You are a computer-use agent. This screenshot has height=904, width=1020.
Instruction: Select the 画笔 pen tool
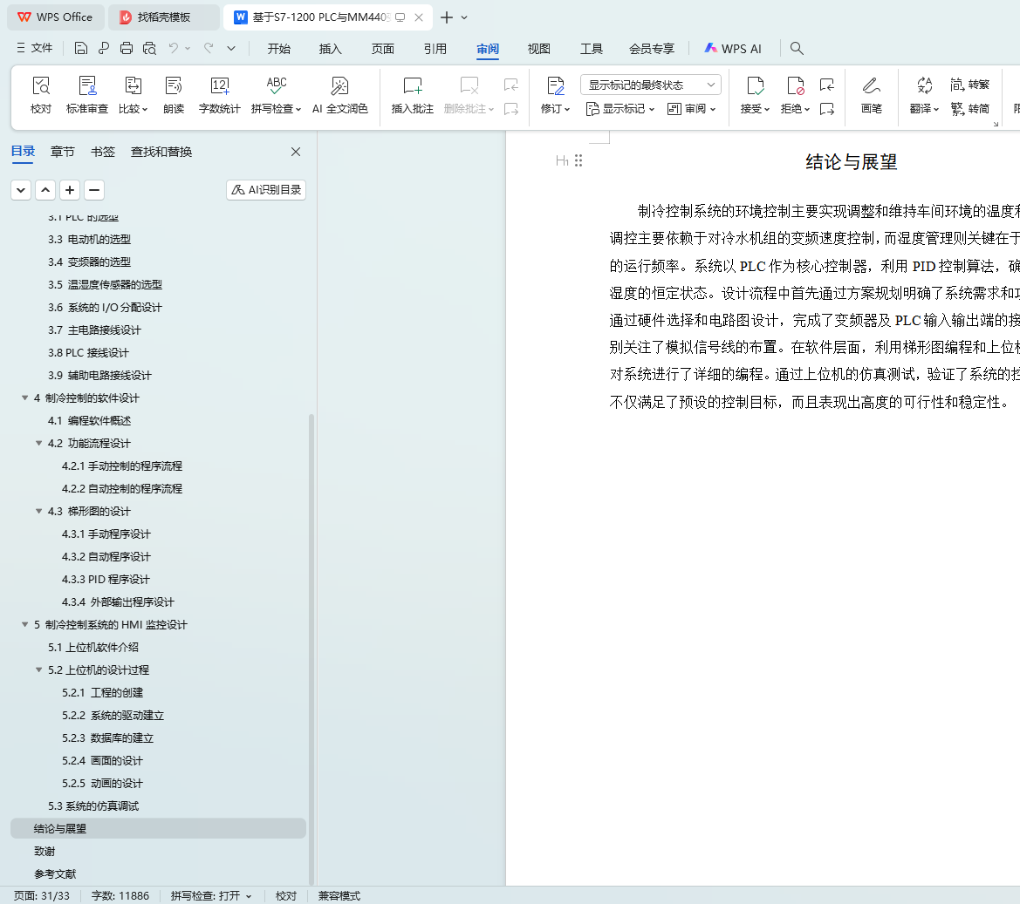872,95
